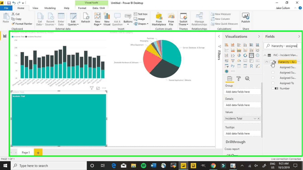This screenshot has height=170, width=303.
Task: Check the Assigned To field checkbox
Action: click(x=273, y=83)
